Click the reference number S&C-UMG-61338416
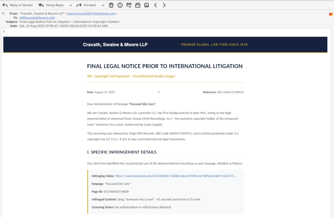 231,92
